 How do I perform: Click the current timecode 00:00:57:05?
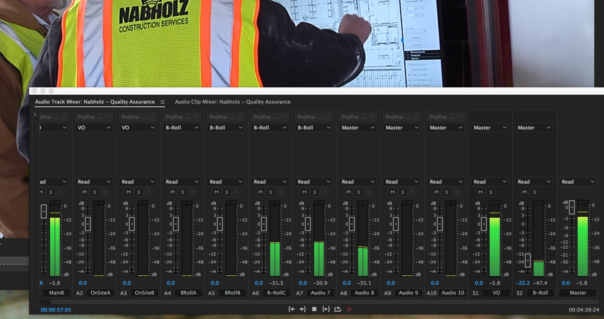pyautogui.click(x=56, y=310)
